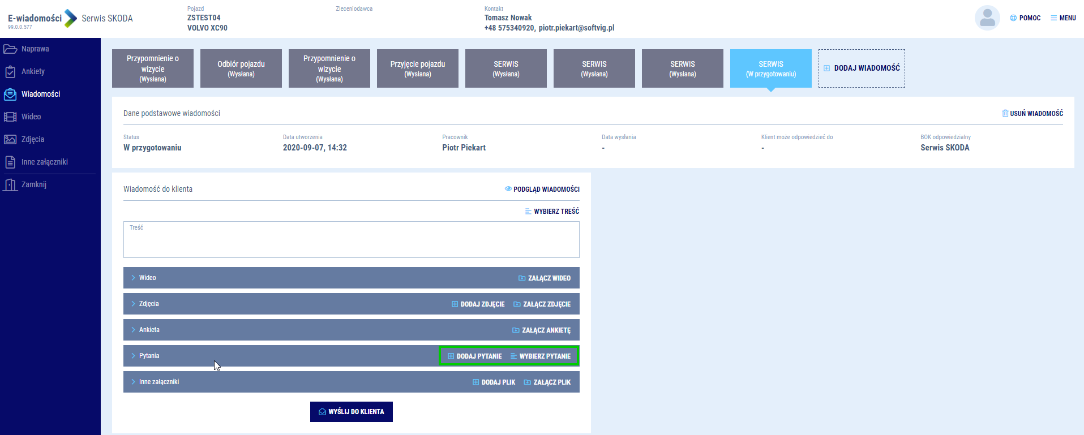Click the user avatar icon

click(987, 18)
